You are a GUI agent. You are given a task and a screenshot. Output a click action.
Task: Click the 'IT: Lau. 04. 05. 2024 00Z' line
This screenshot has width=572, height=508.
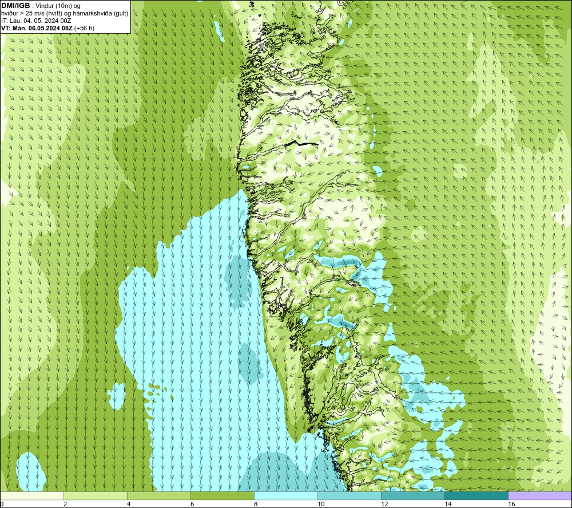click(x=36, y=21)
